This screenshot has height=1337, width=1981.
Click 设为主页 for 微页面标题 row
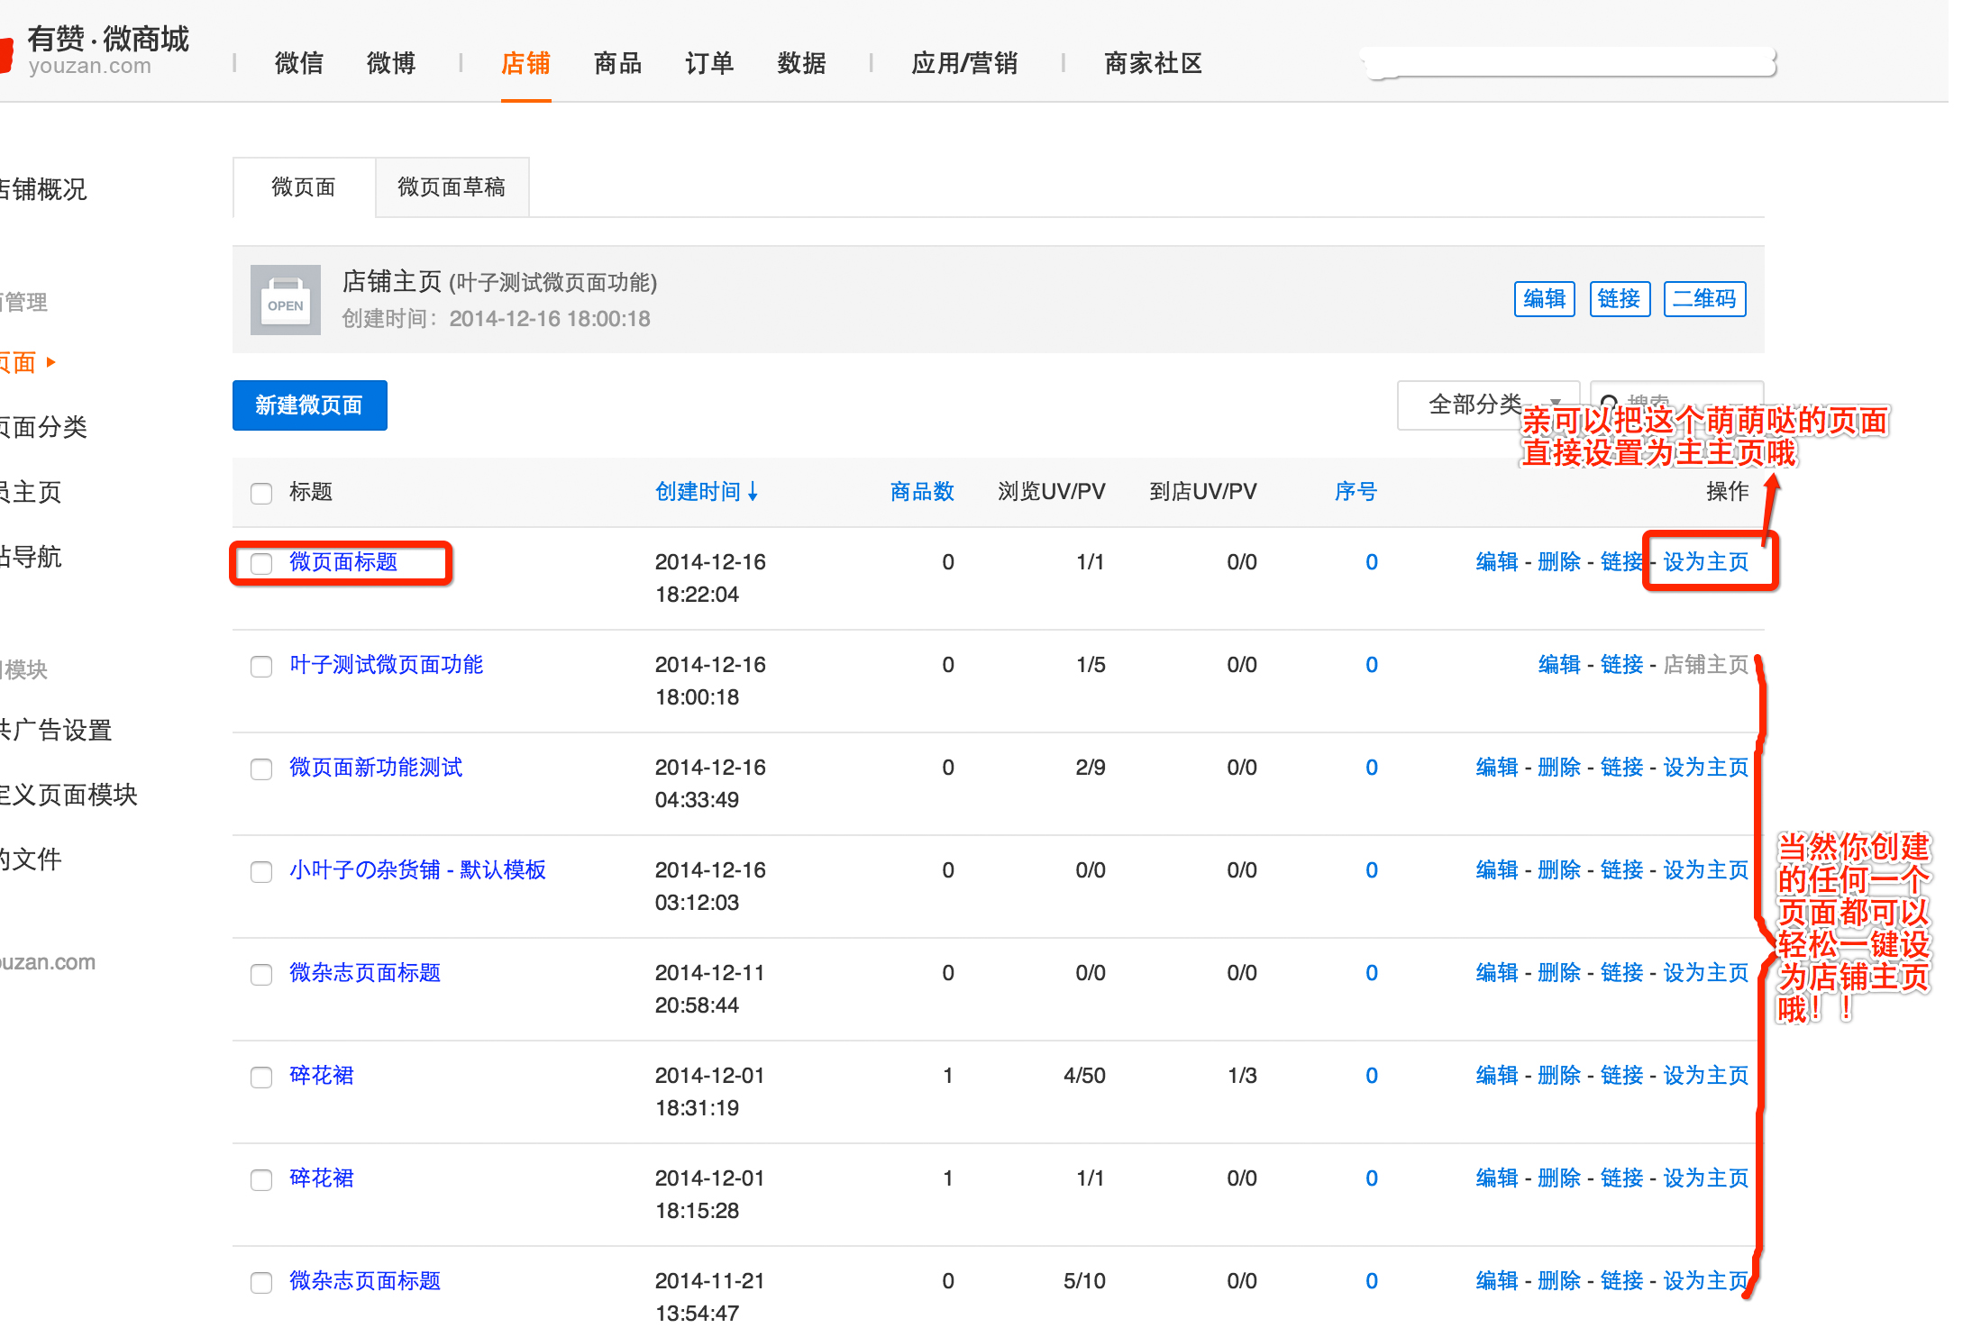tap(1705, 562)
